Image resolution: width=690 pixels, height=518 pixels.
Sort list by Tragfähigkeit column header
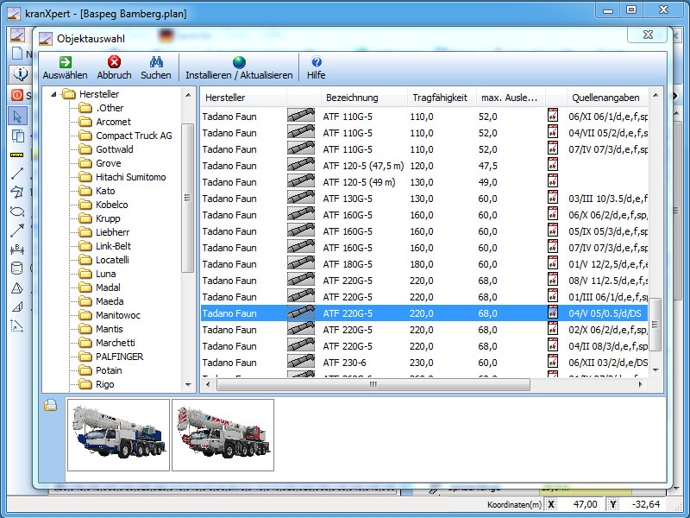(439, 98)
